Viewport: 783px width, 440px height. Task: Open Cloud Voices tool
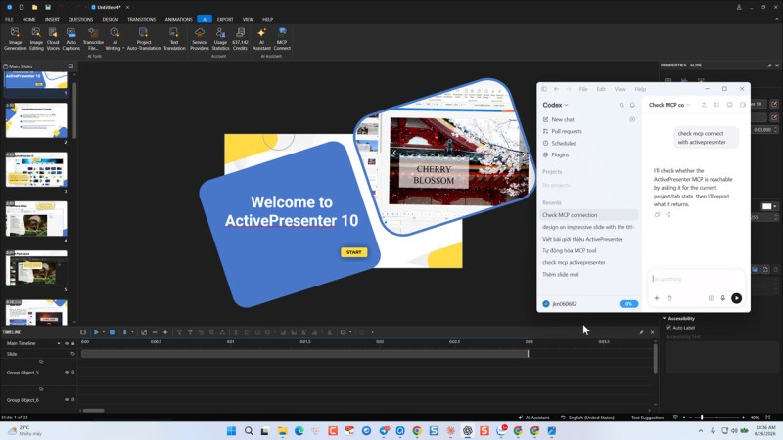click(x=53, y=38)
